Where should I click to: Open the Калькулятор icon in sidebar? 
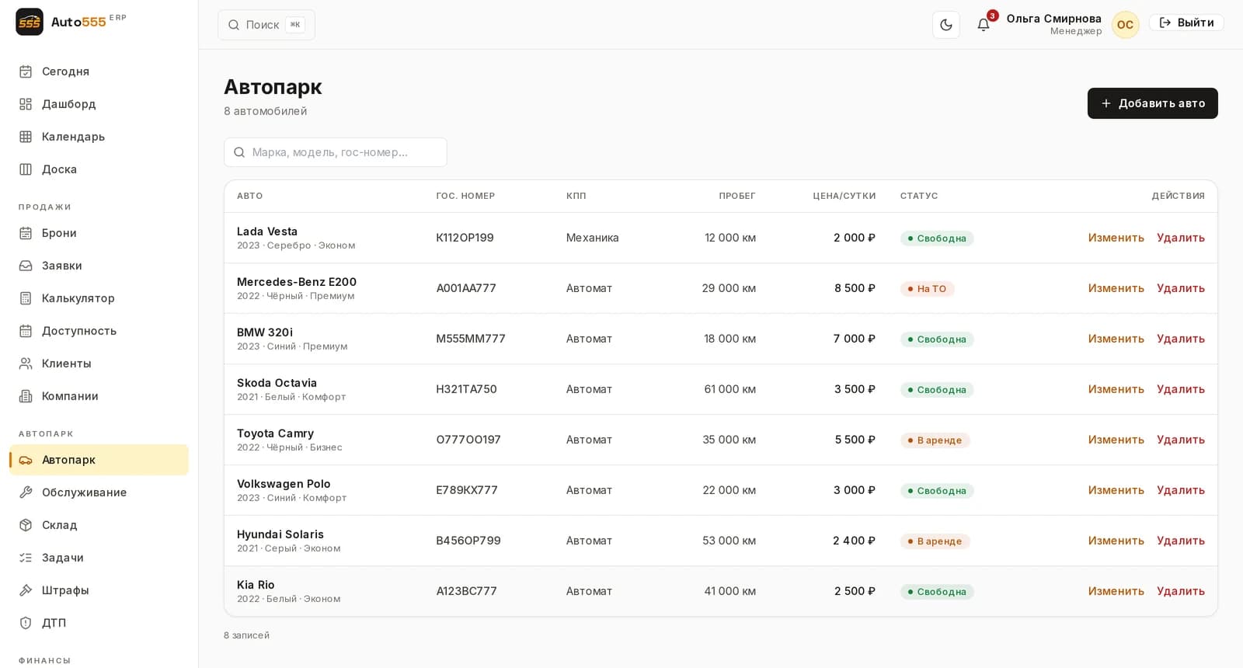26,298
